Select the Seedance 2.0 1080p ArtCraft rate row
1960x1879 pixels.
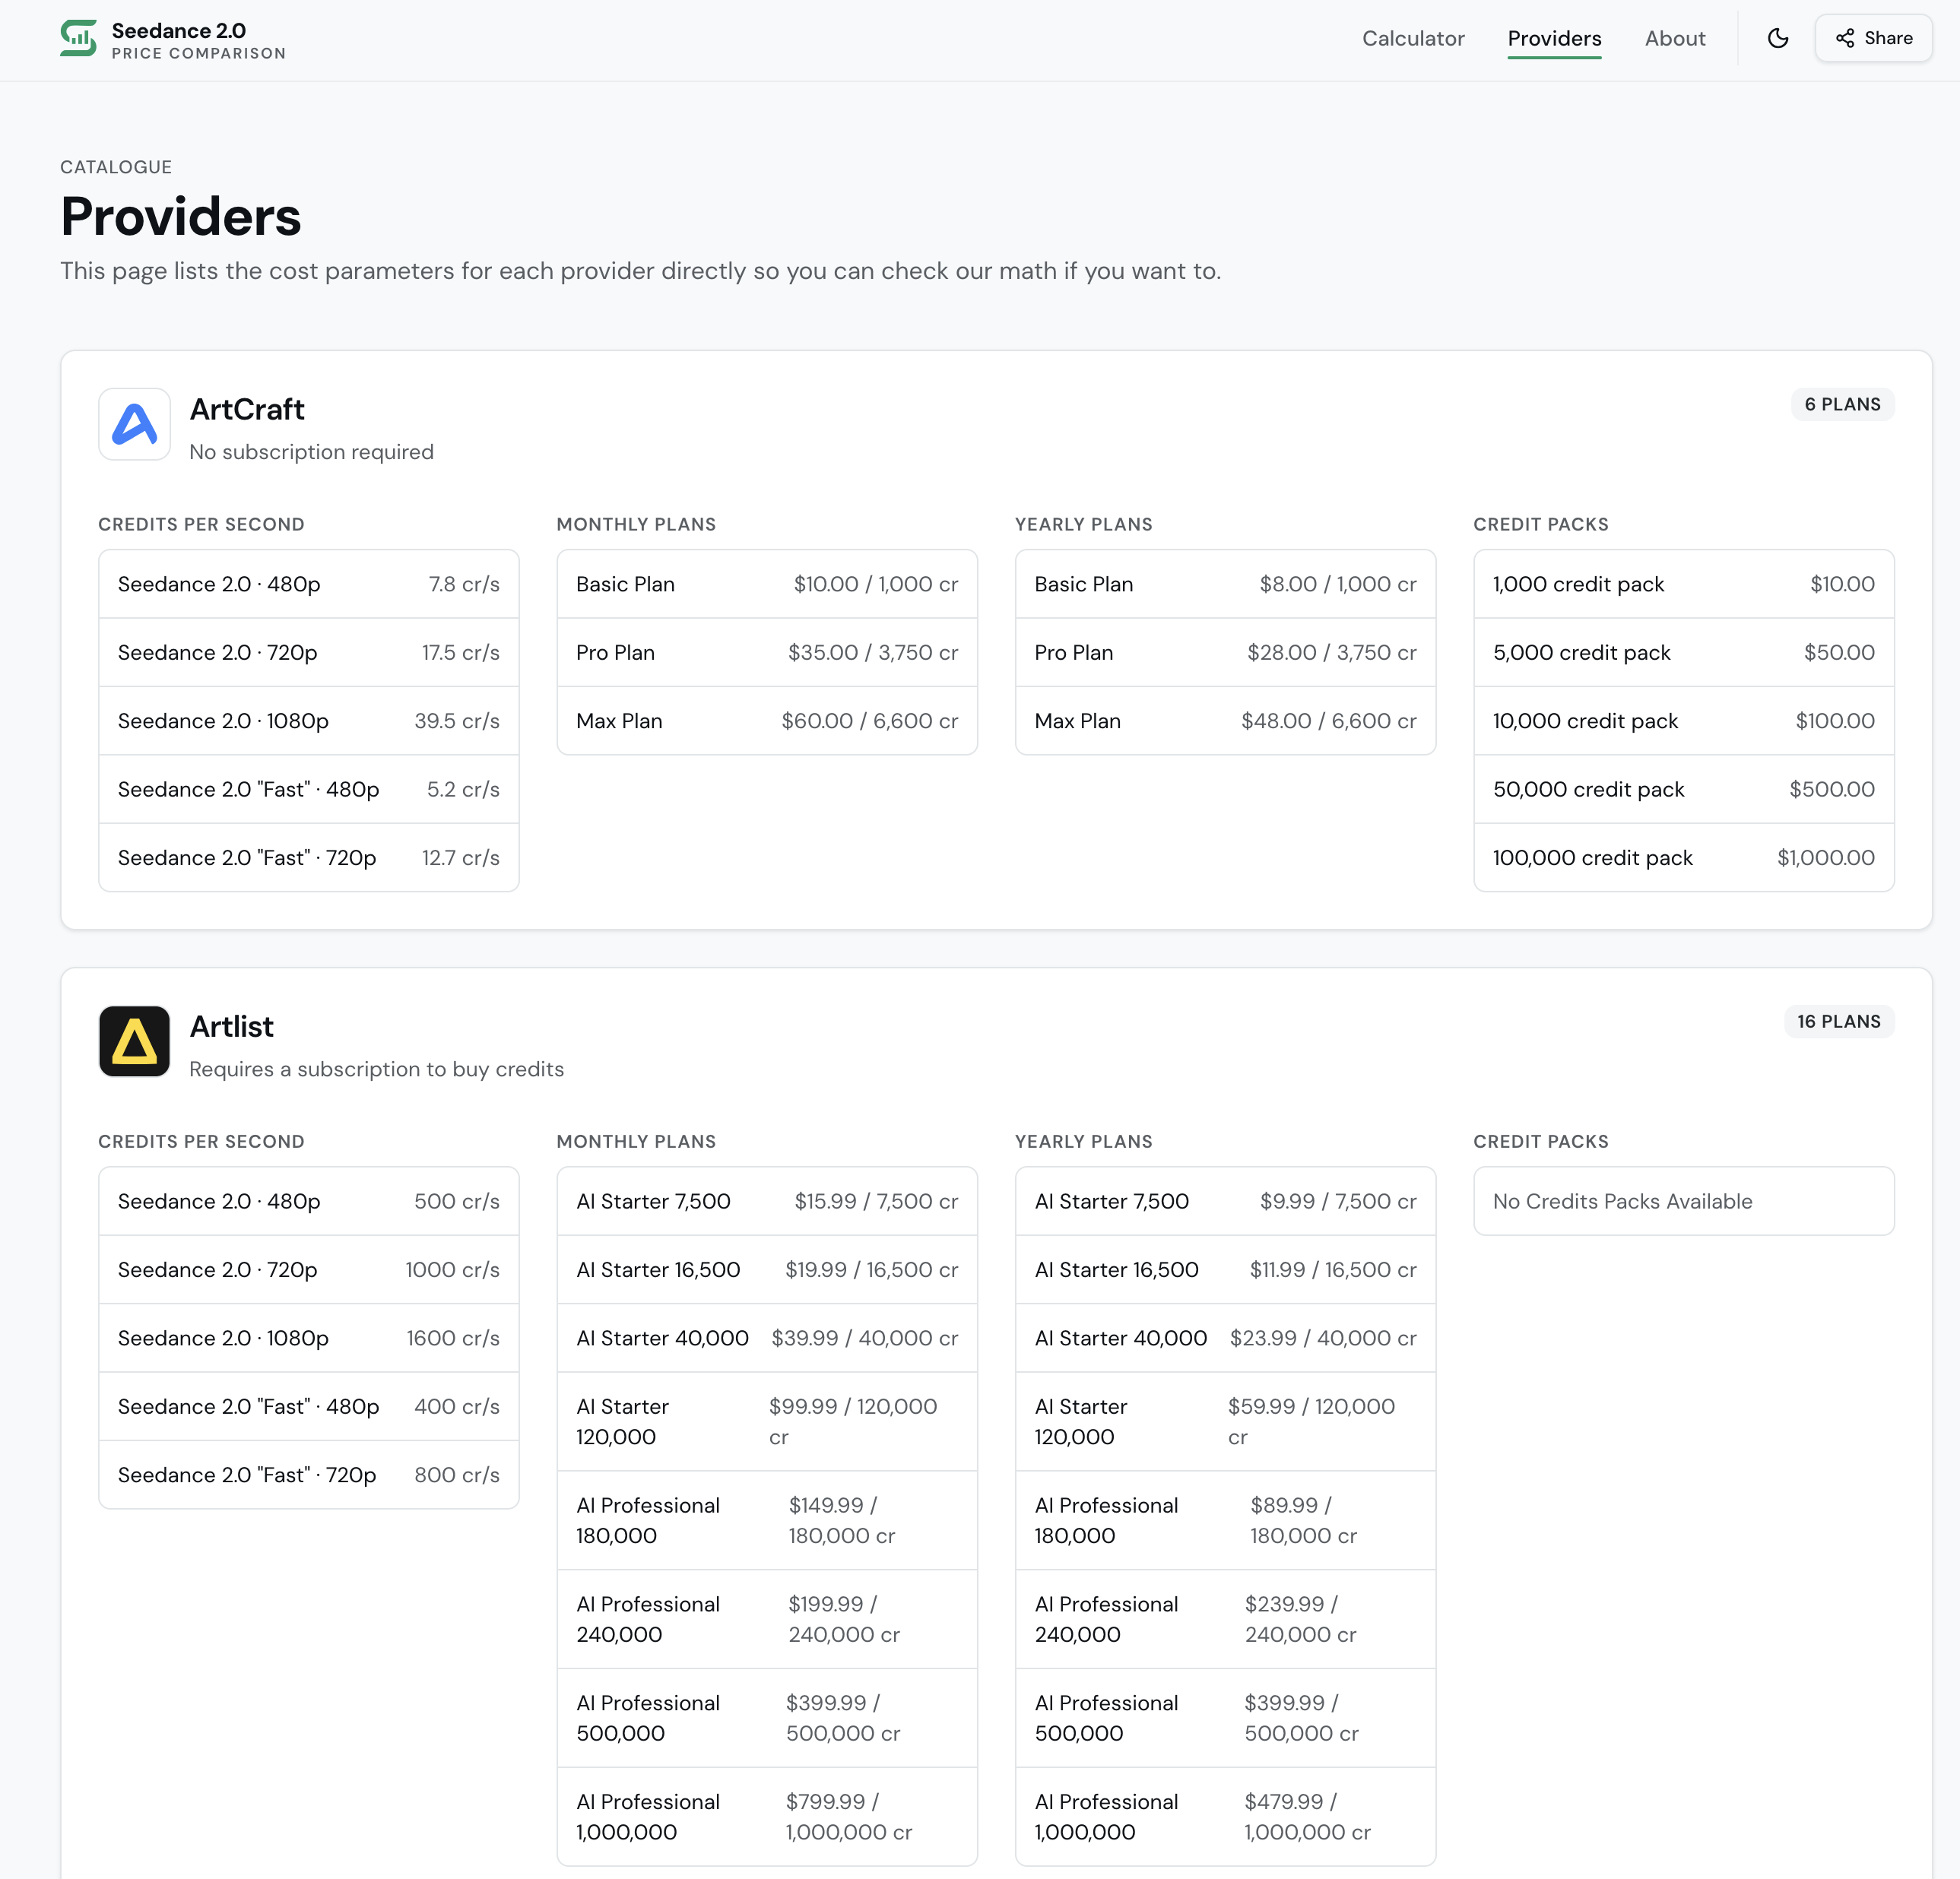[308, 720]
